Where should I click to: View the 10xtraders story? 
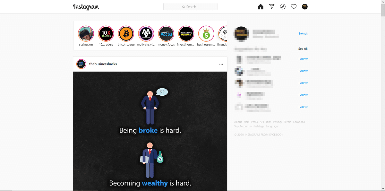106,34
